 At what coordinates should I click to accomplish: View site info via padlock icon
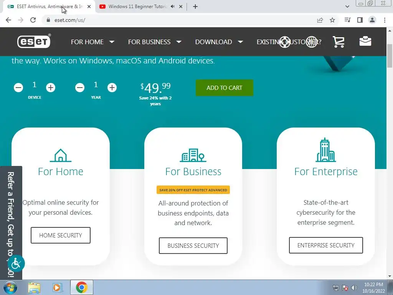pyautogui.click(x=48, y=20)
